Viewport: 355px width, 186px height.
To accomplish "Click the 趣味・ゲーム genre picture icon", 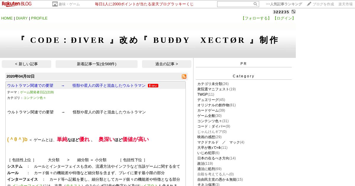I will 55,4.
